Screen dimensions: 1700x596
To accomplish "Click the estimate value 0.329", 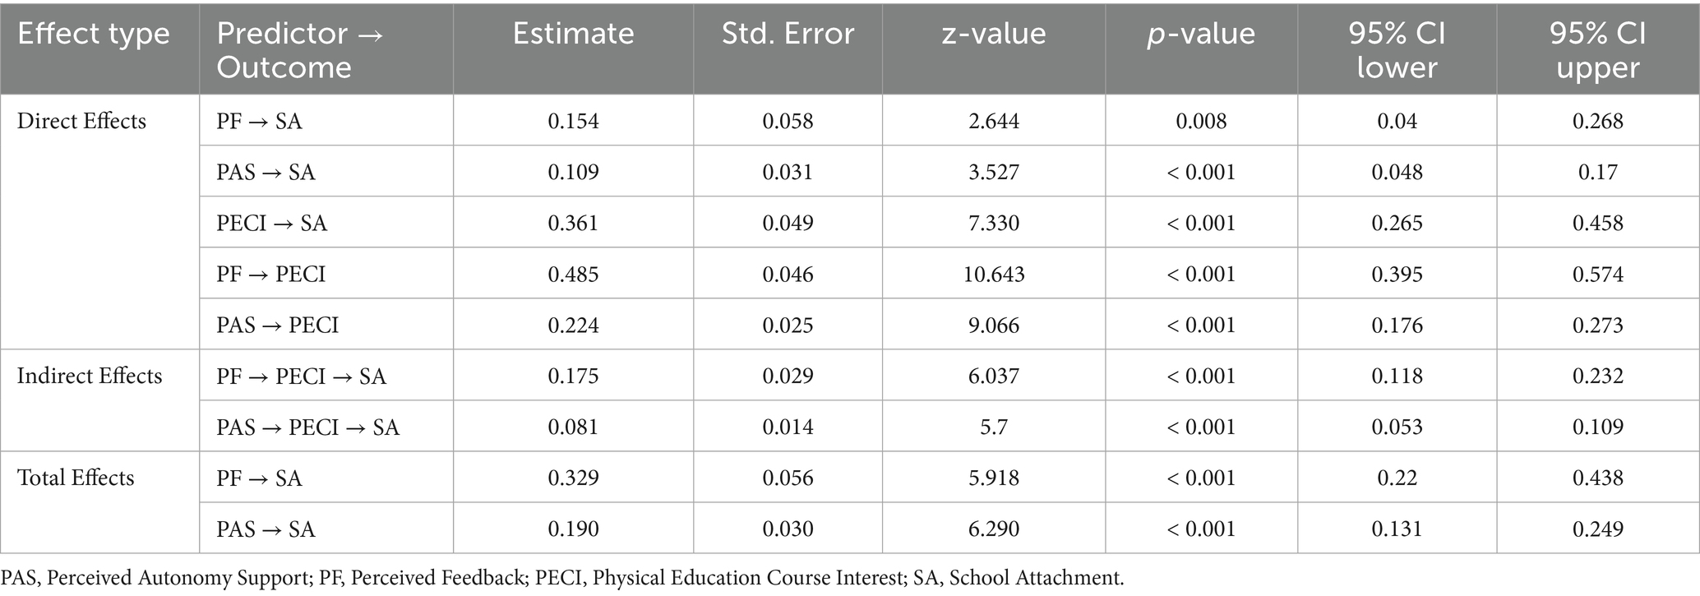I will 573,478.
